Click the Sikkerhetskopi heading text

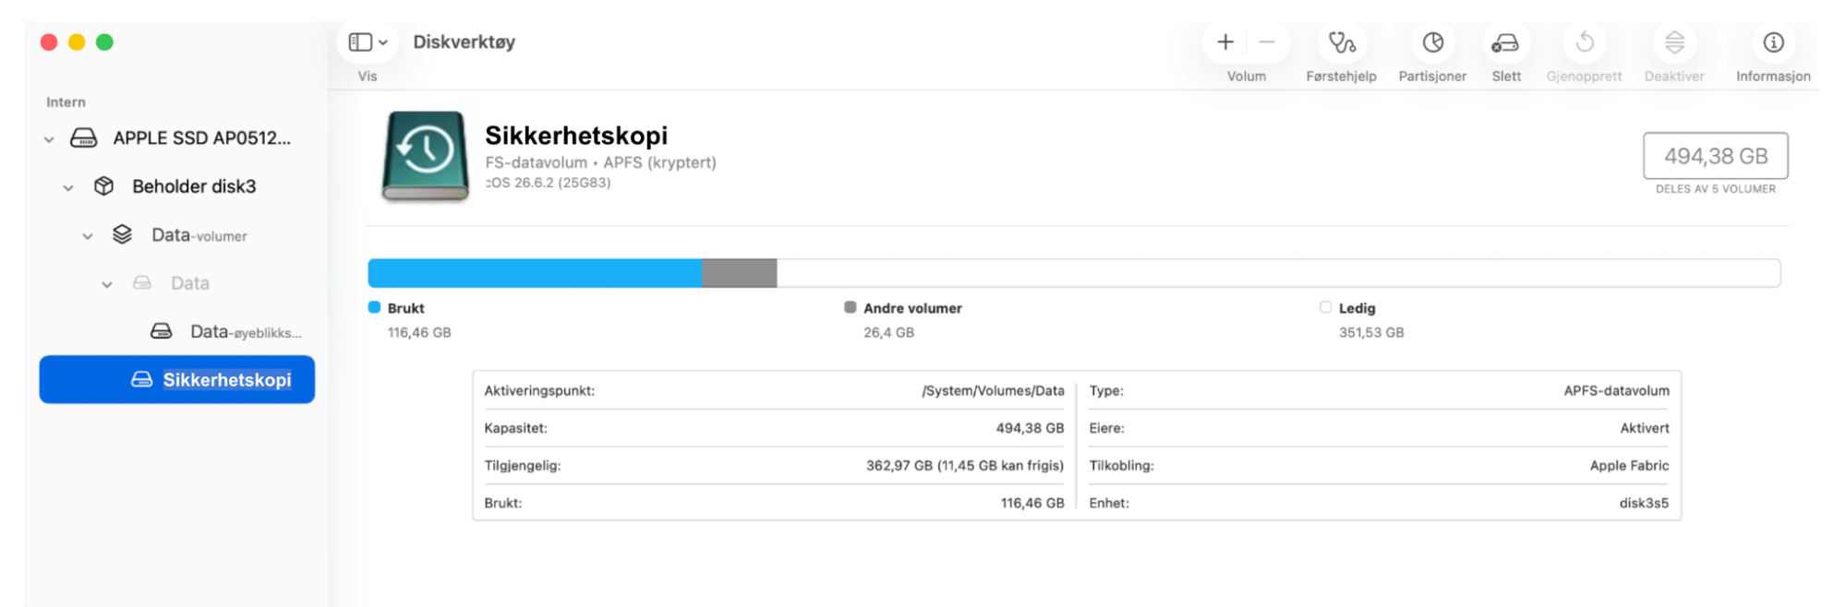tap(576, 136)
